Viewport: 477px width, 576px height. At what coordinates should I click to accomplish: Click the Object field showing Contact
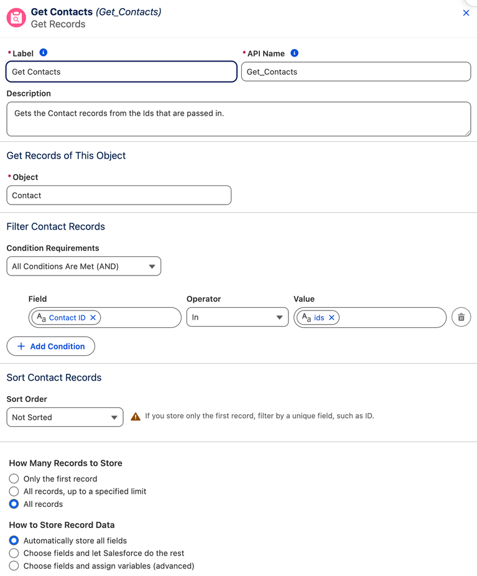119,195
